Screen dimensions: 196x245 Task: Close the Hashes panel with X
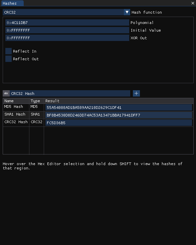click(x=193, y=3)
